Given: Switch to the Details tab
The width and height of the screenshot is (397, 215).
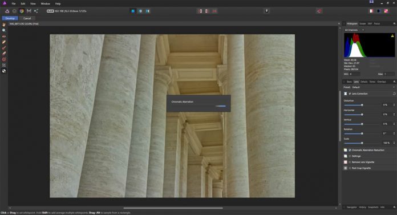Looking at the screenshot, I should point(364,82).
